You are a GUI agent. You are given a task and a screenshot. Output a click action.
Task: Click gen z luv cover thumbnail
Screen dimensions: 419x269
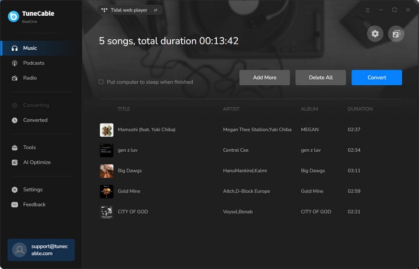107,150
